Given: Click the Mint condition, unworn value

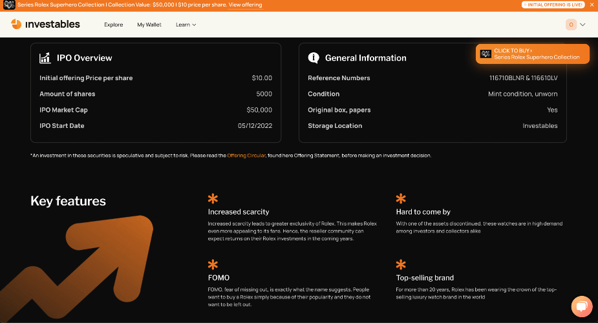Looking at the screenshot, I should pyautogui.click(x=523, y=94).
